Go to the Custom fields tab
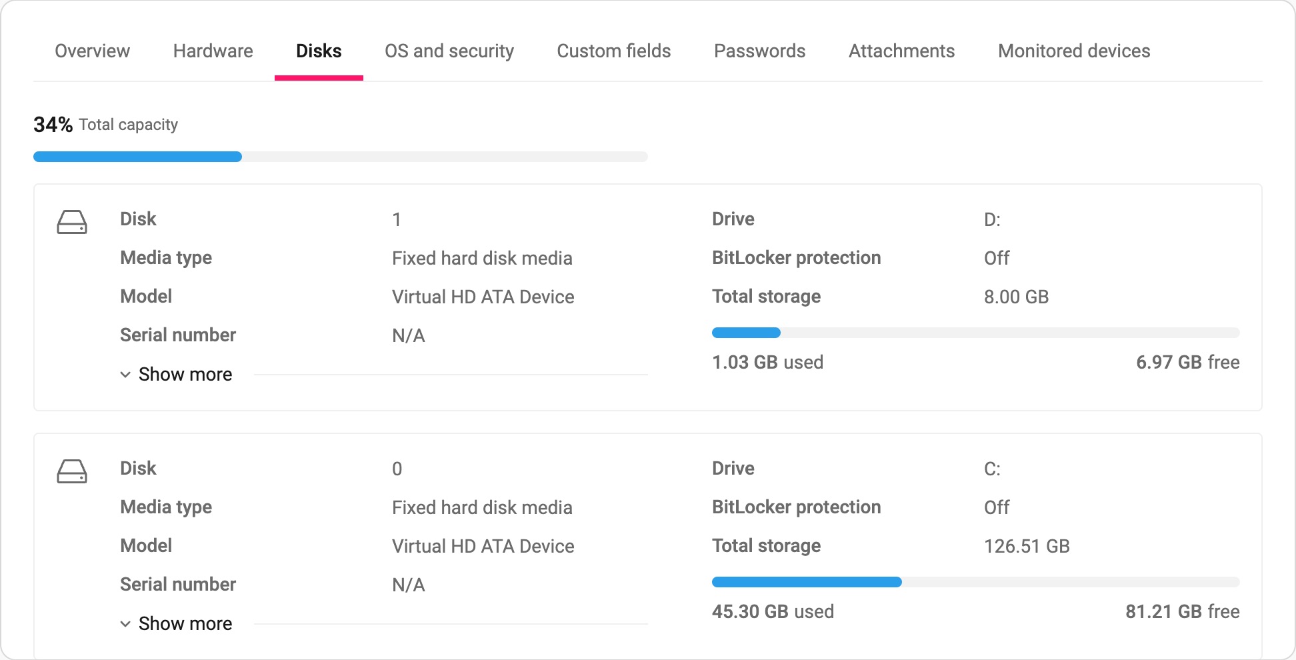 pos(614,51)
